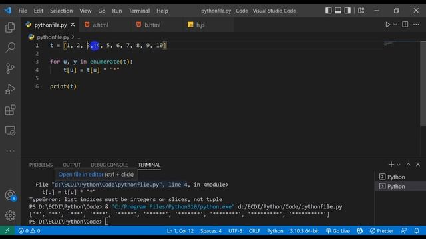Open the Search view

point(10,47)
